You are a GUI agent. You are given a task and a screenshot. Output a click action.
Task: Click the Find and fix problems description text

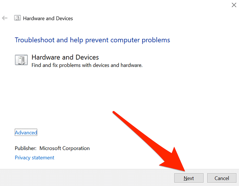click(87, 65)
